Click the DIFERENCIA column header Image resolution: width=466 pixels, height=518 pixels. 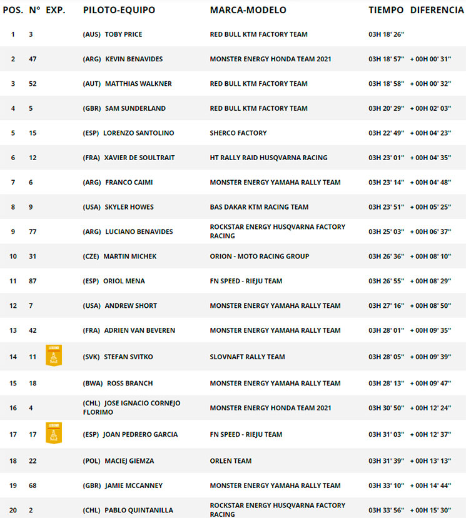click(437, 10)
